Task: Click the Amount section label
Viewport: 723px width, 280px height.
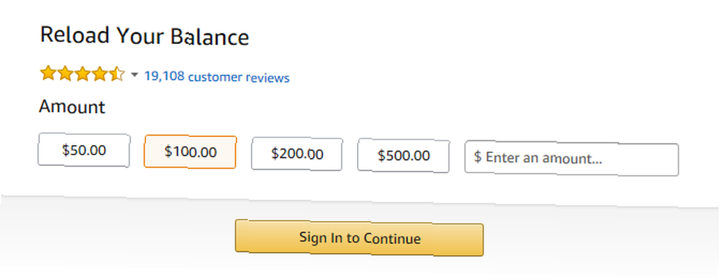Action: (72, 107)
